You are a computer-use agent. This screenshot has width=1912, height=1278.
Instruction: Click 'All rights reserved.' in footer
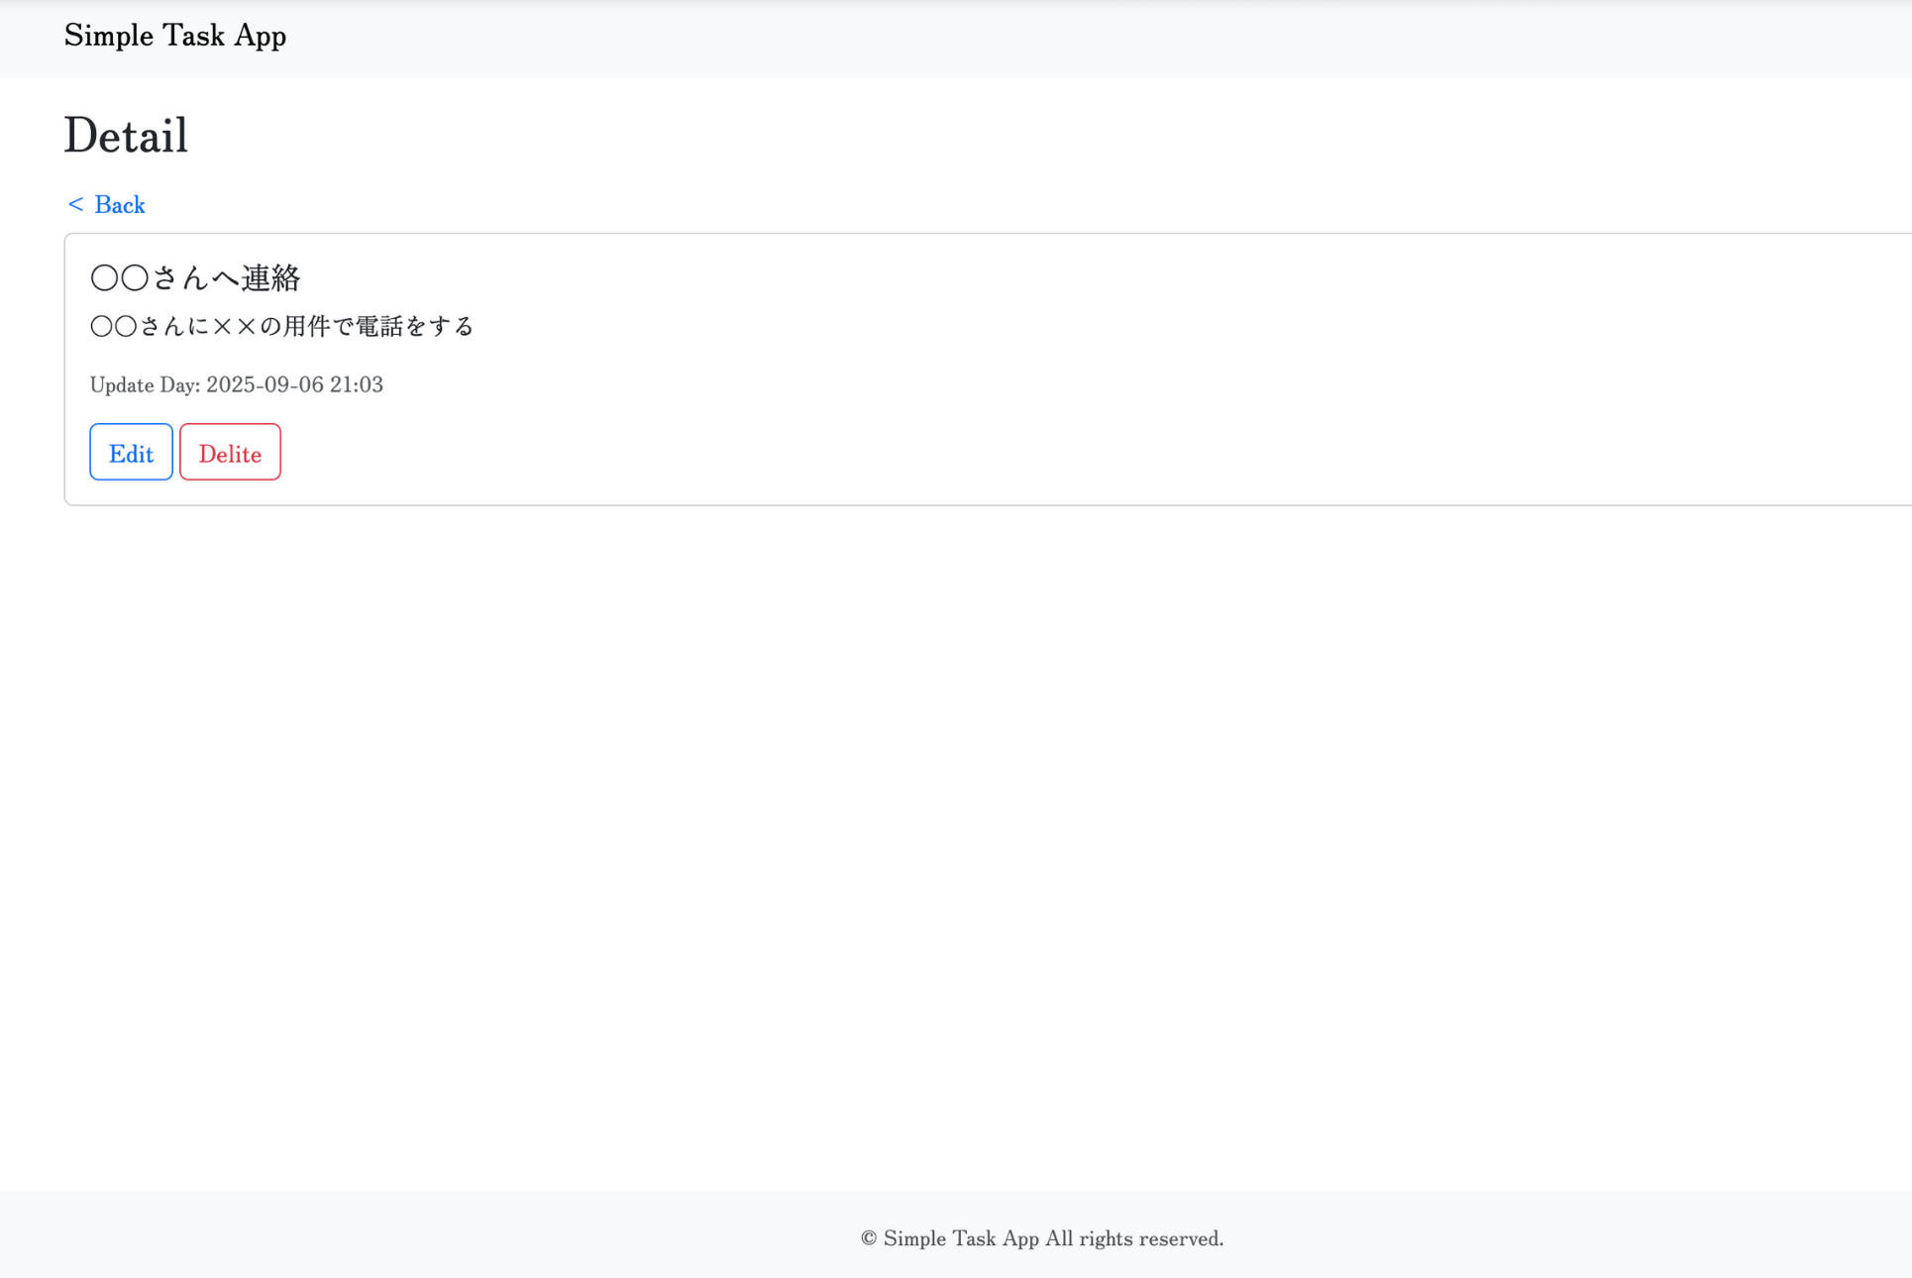(x=1134, y=1238)
